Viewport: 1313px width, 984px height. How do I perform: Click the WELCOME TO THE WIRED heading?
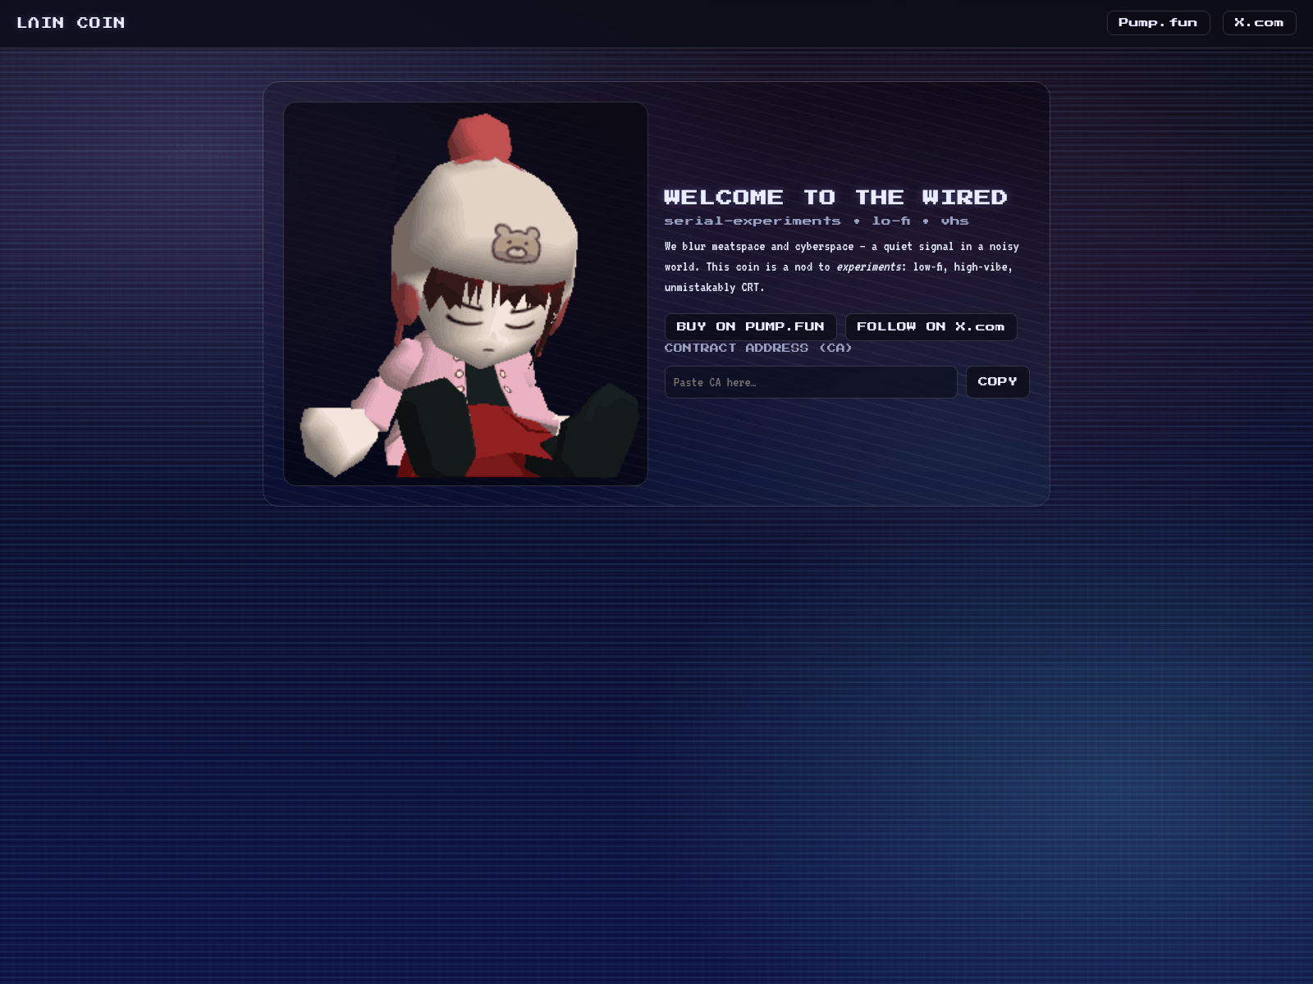(x=835, y=198)
